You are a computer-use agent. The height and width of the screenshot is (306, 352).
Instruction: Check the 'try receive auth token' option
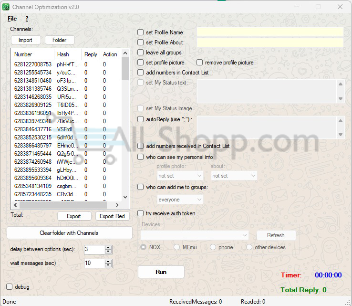[141, 213]
